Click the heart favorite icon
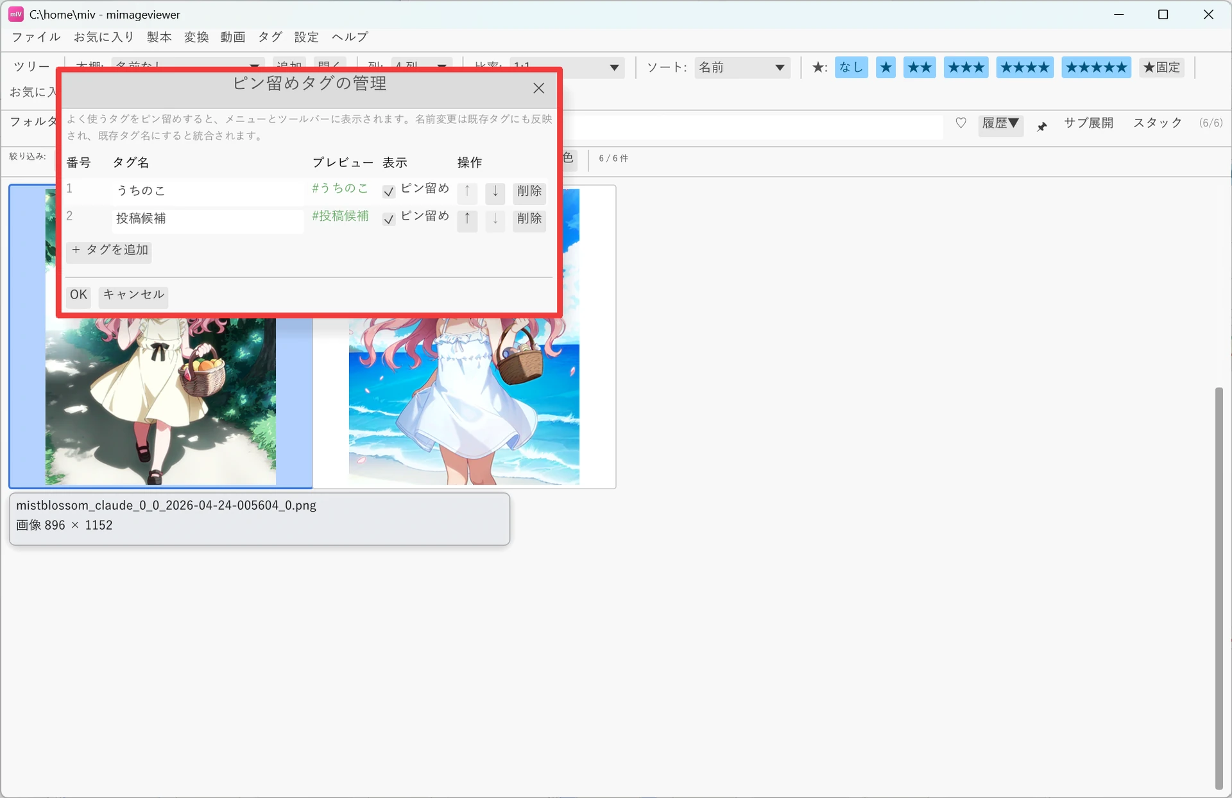The image size is (1232, 798). click(x=961, y=123)
